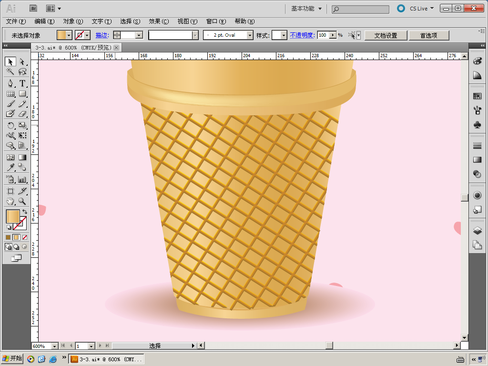Click the 3-3.ai taskbar button
The width and height of the screenshot is (488, 366).
[106, 359]
